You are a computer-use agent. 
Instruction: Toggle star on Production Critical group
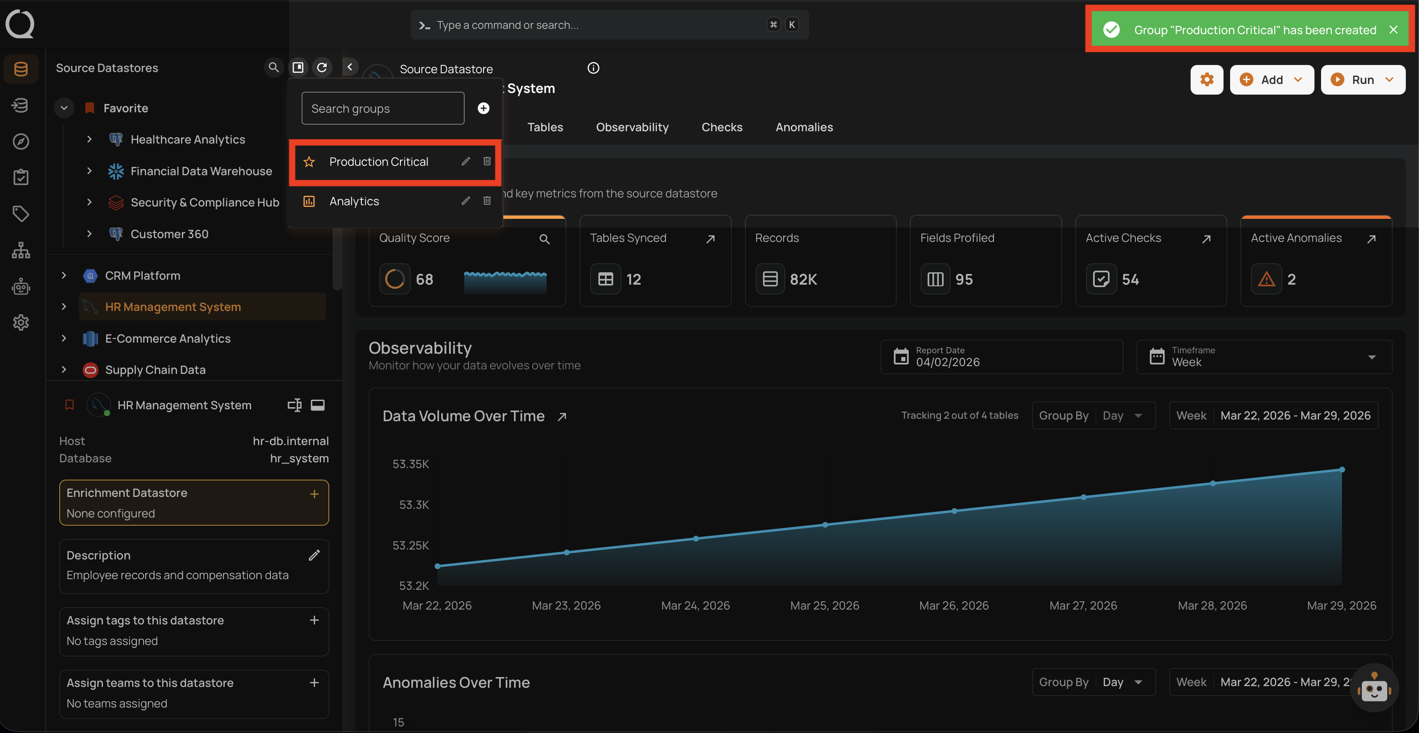point(309,161)
